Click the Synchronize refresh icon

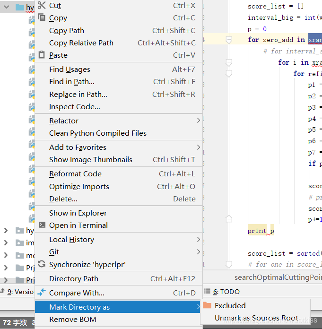tap(42, 264)
